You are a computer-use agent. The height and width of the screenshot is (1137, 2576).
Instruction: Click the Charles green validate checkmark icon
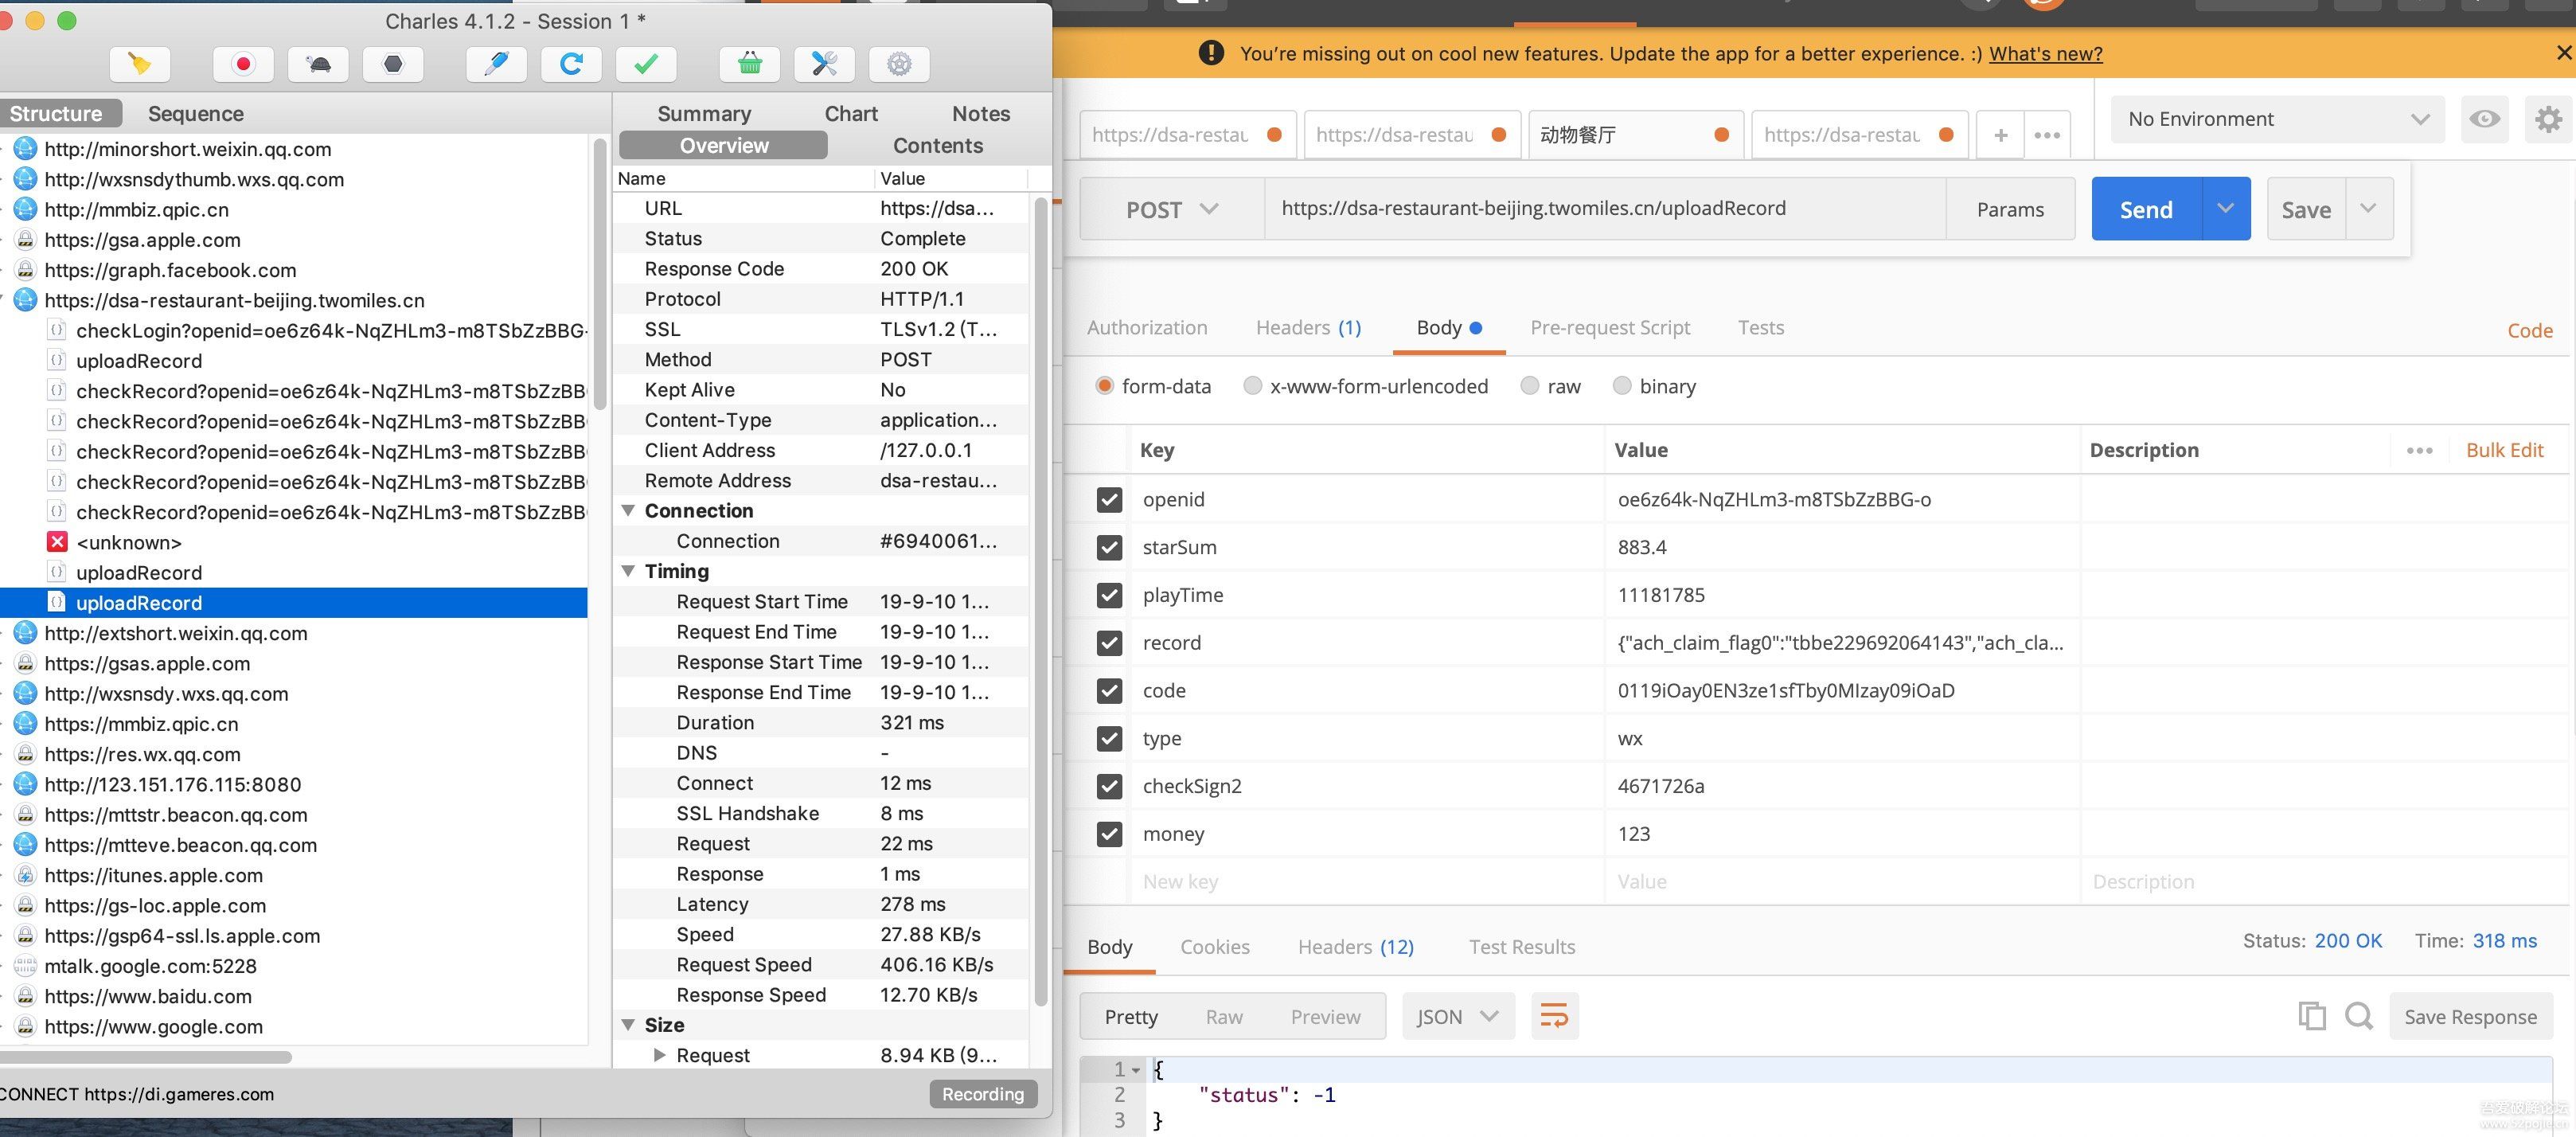[x=646, y=65]
